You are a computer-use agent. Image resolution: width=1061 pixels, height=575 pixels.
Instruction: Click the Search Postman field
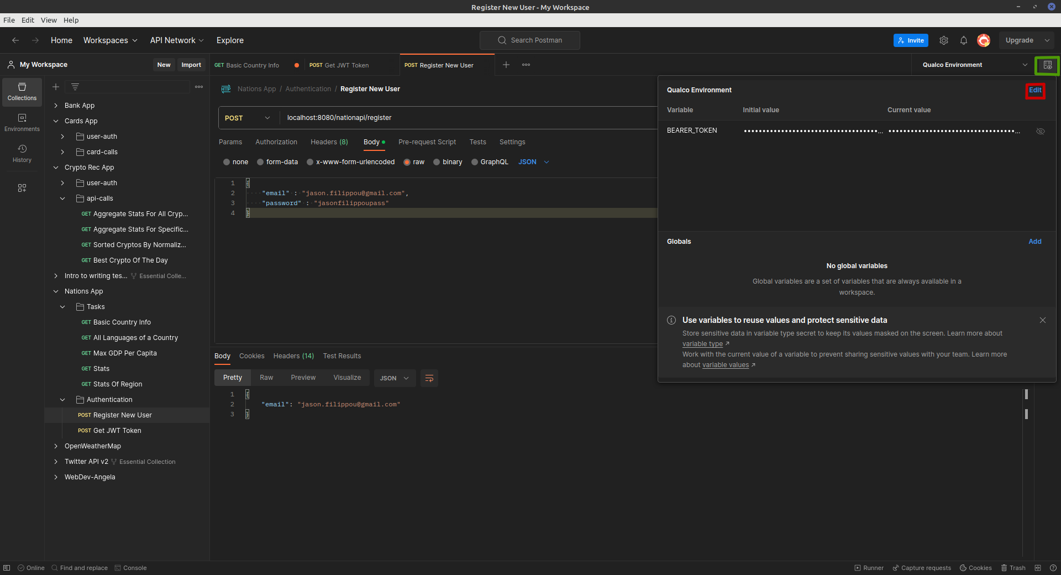pyautogui.click(x=530, y=40)
